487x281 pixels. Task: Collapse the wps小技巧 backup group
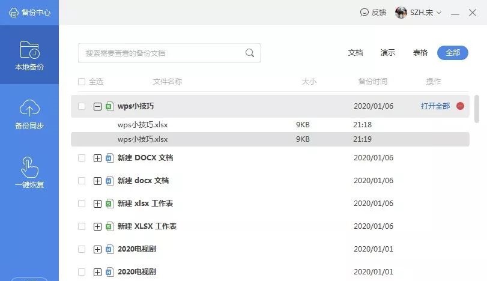(97, 106)
